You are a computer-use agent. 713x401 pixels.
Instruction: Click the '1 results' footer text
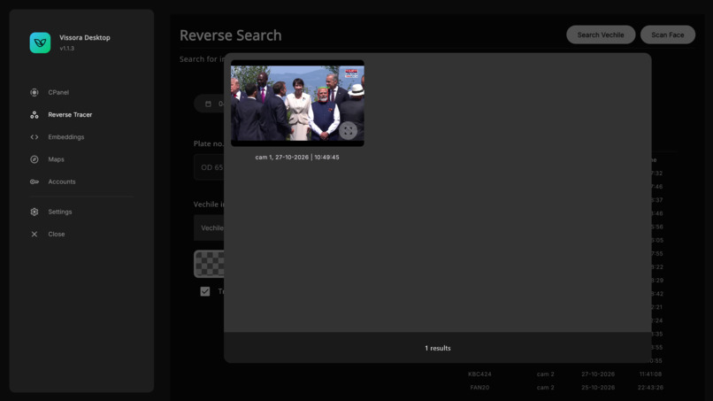437,348
